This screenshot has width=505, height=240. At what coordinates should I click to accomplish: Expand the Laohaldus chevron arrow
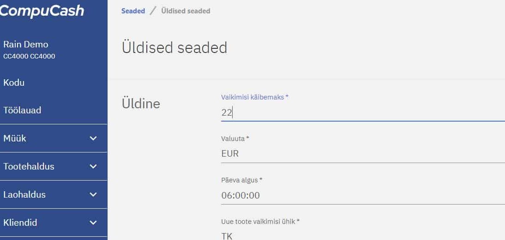pos(93,194)
